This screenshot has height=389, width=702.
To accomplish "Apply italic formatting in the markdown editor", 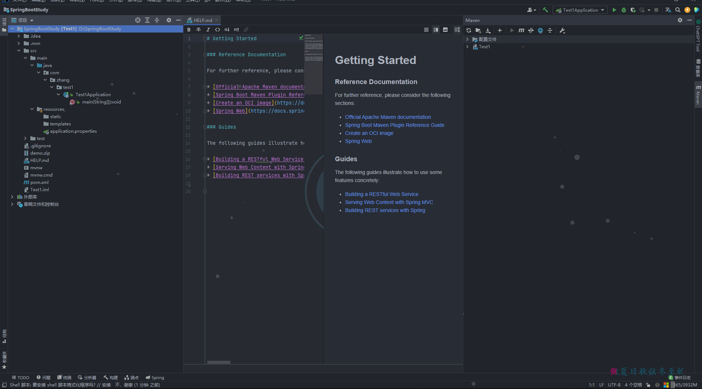I will coord(208,30).
